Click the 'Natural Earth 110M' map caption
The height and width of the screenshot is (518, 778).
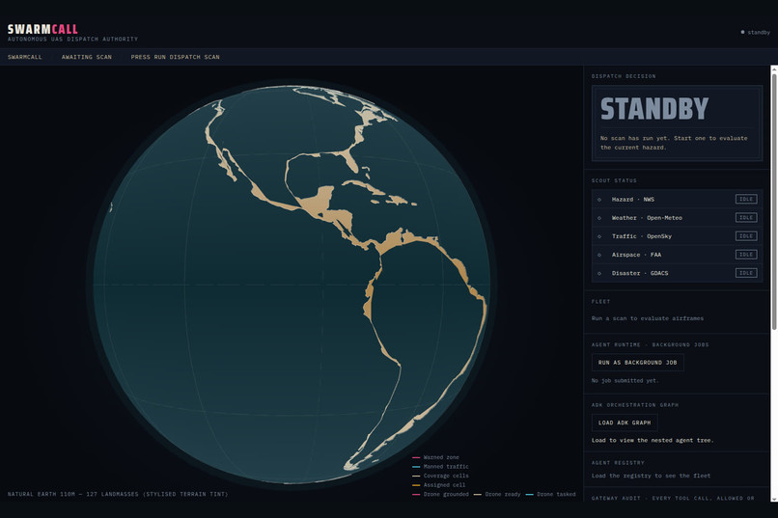[x=118, y=494]
